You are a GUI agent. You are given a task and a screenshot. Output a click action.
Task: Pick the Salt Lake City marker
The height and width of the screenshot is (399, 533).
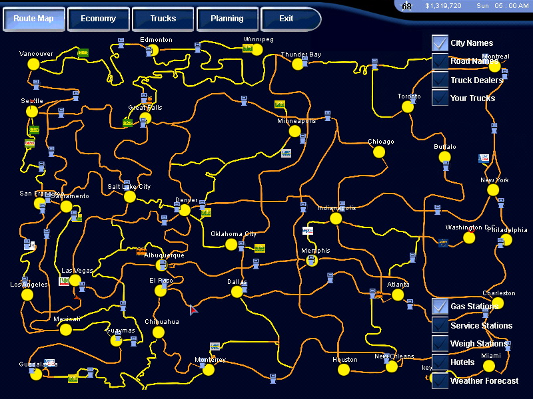[130, 197]
